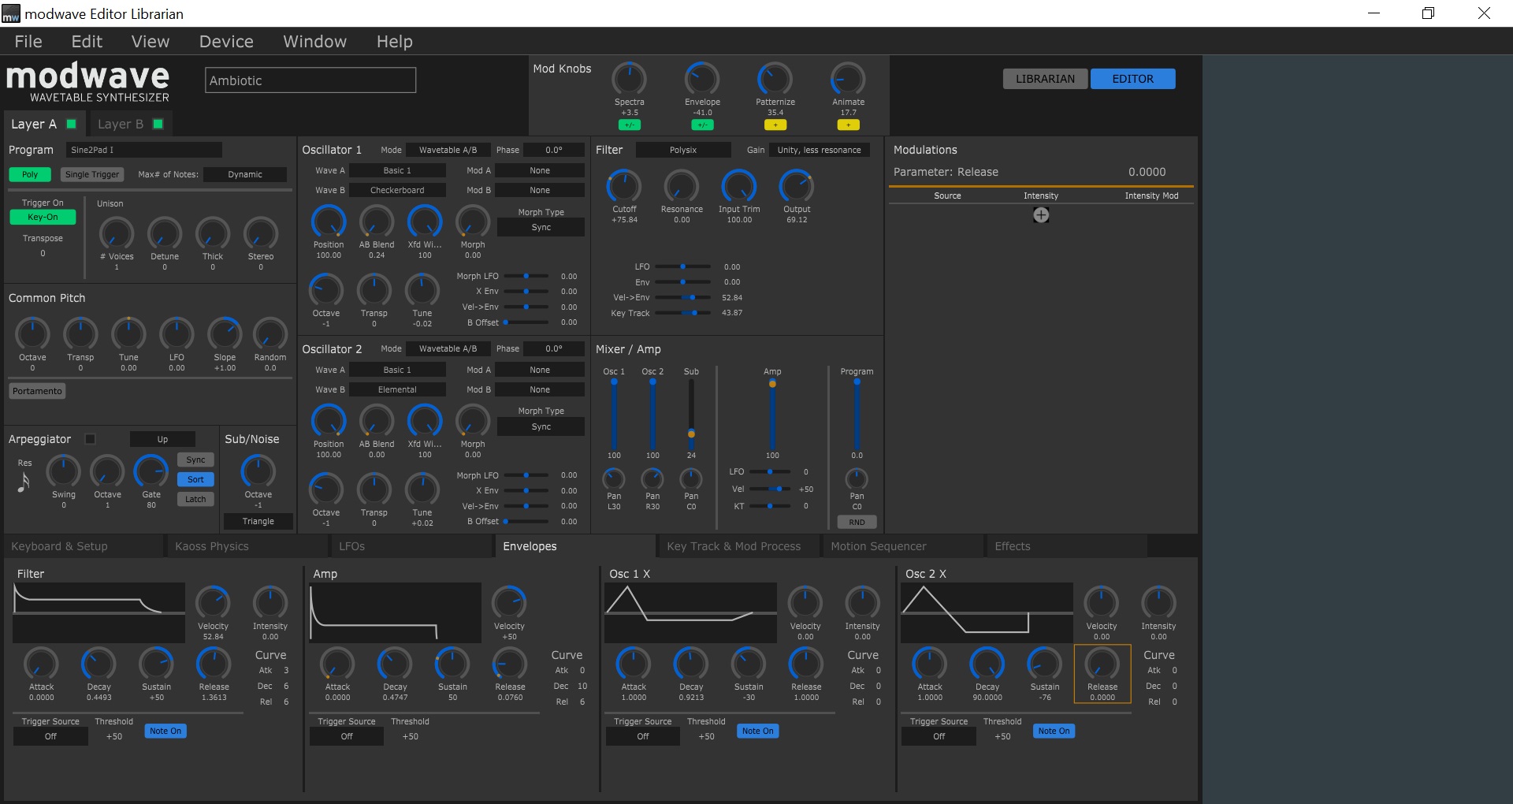Viewport: 1513px width, 804px height.
Task: Toggle Latch mode in the Arpeggiator
Action: pyautogui.click(x=195, y=499)
